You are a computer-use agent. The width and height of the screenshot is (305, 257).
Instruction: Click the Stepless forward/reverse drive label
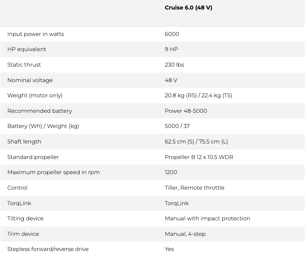[x=48, y=249]
